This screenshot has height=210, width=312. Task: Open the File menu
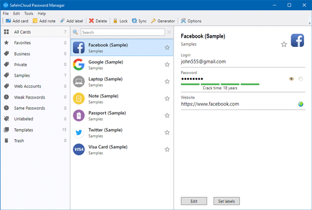pos(5,13)
